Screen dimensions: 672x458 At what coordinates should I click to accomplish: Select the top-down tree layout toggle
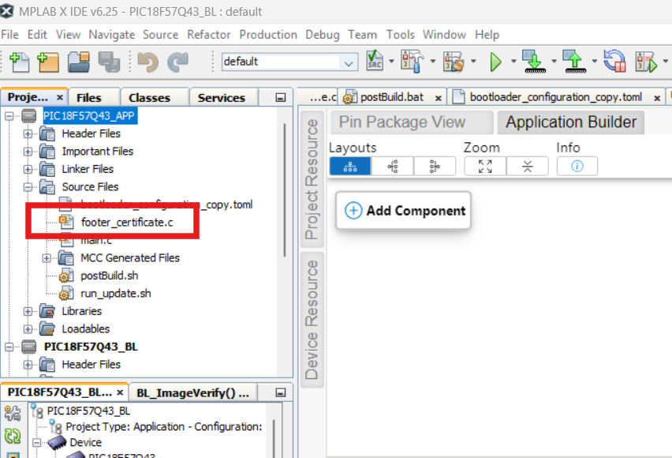tap(349, 166)
